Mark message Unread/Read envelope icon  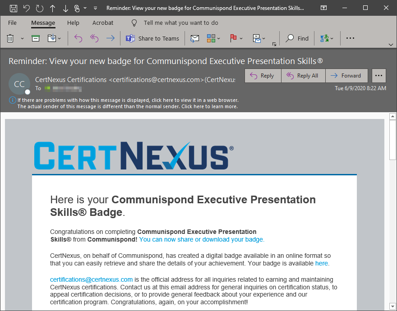[x=195, y=38]
